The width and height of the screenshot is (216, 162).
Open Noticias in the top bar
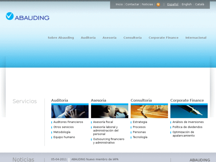(x=147, y=4)
